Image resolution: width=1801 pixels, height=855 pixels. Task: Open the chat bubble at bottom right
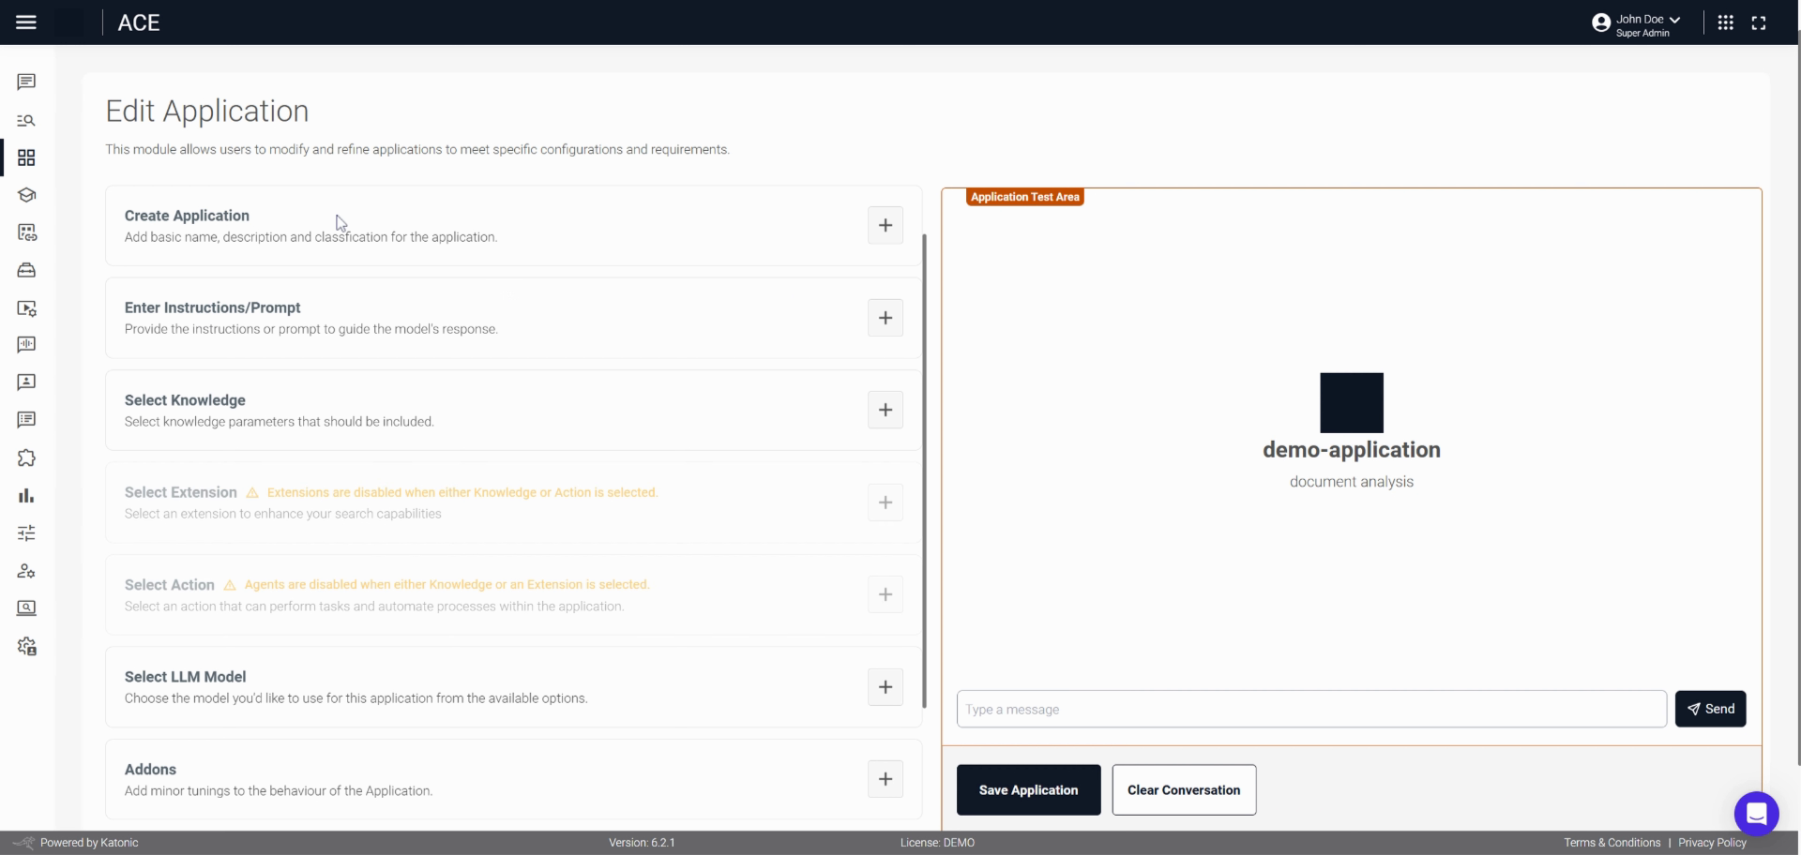(x=1757, y=814)
